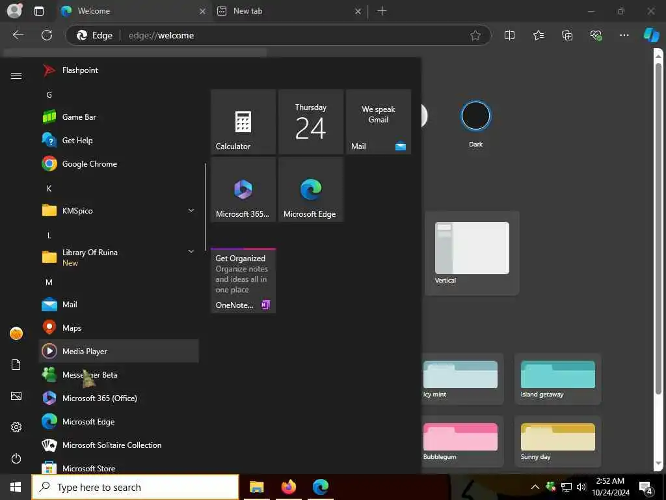This screenshot has width=666, height=500.
Task: Open the user account avatar in Start sidebar
Action: 16,333
